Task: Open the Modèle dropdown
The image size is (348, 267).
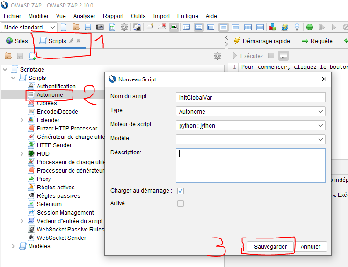Action: pos(251,139)
